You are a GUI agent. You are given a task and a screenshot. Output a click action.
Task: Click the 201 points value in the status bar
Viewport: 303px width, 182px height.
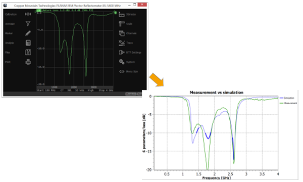pos(69,90)
